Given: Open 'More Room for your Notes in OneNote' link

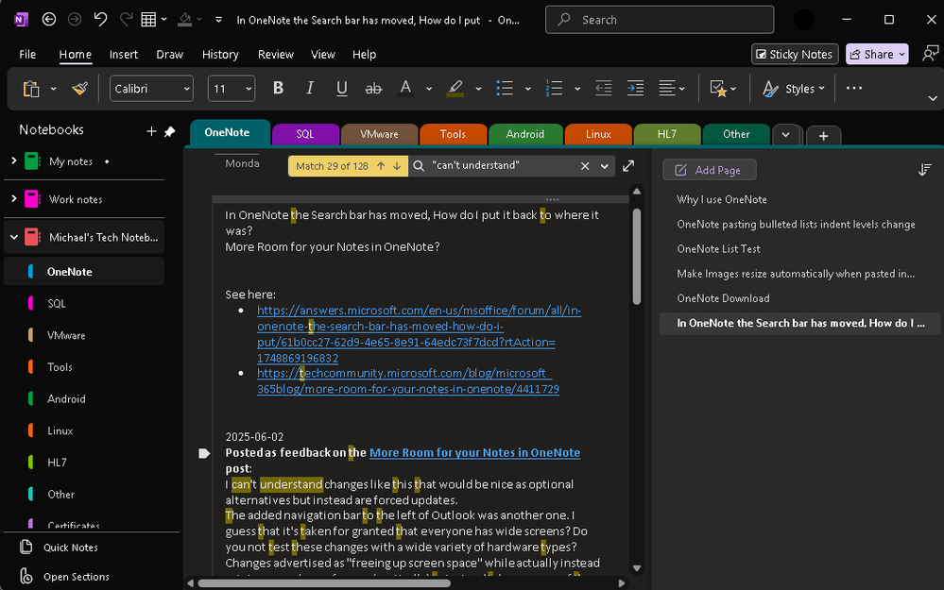Looking at the screenshot, I should point(474,452).
